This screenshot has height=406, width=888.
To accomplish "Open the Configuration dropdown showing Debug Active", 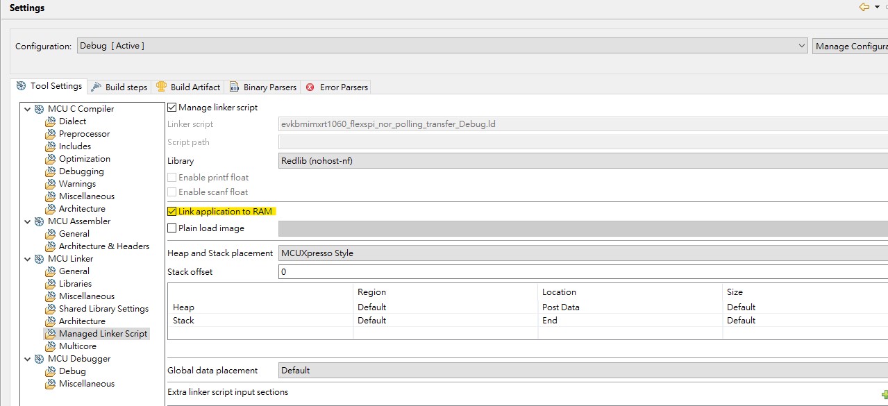I will (x=803, y=46).
